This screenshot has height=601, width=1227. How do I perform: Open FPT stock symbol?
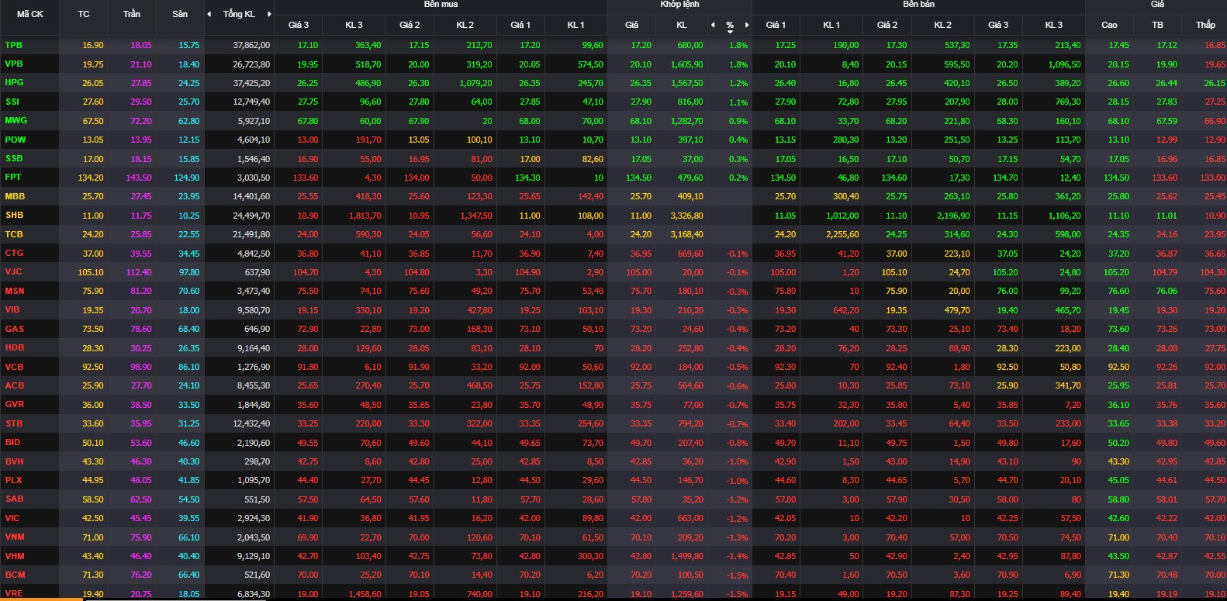(x=13, y=177)
